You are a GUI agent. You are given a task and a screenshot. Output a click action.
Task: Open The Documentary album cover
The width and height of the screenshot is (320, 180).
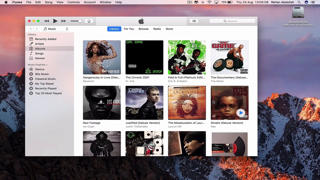click(229, 57)
